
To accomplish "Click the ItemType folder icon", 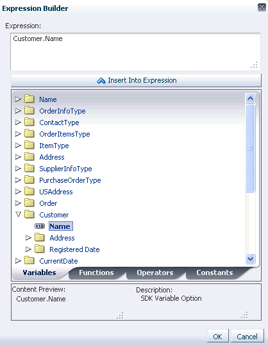I will tap(29, 145).
